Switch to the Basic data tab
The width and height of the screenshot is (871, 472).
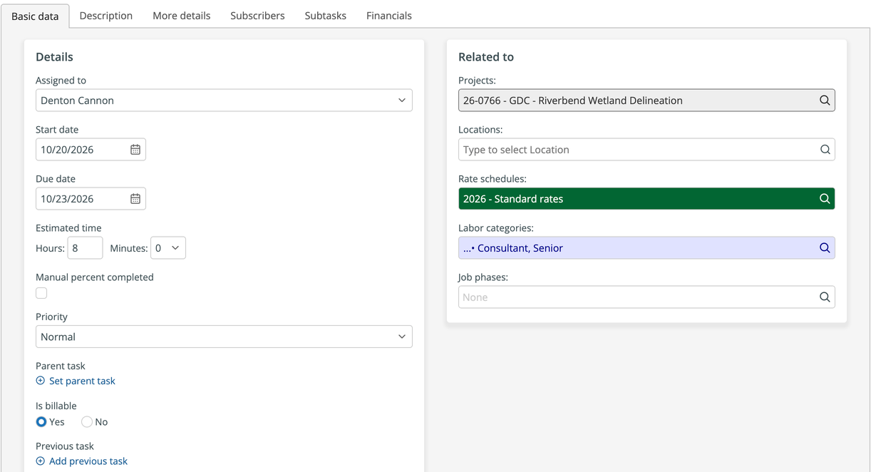35,16
